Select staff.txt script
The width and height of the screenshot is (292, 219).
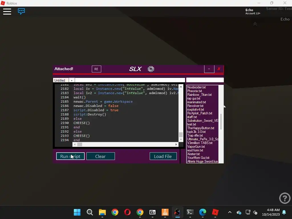point(192,117)
